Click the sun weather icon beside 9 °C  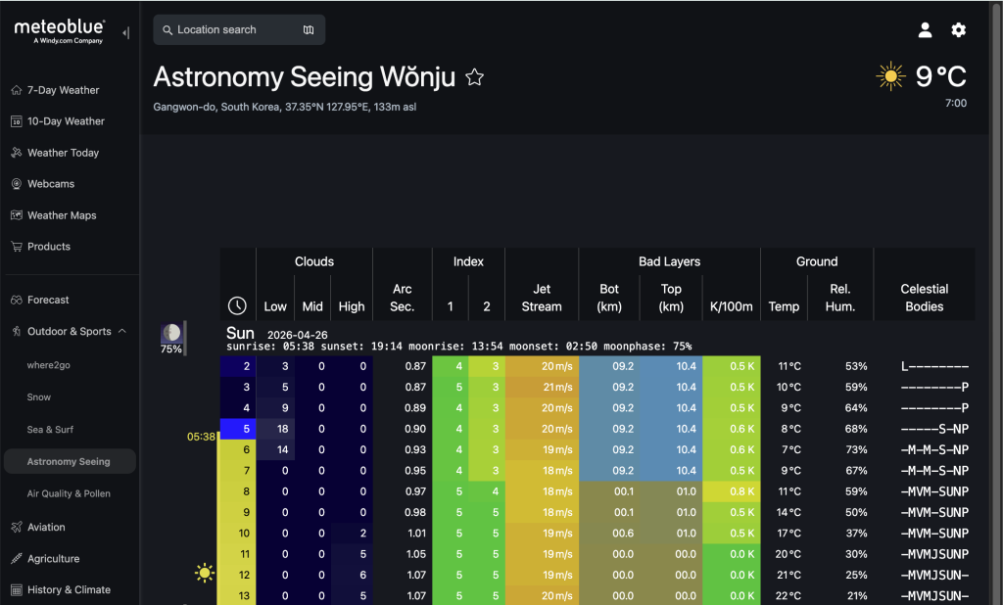coord(890,77)
